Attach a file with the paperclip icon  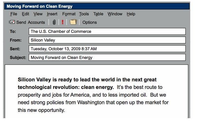point(54,22)
